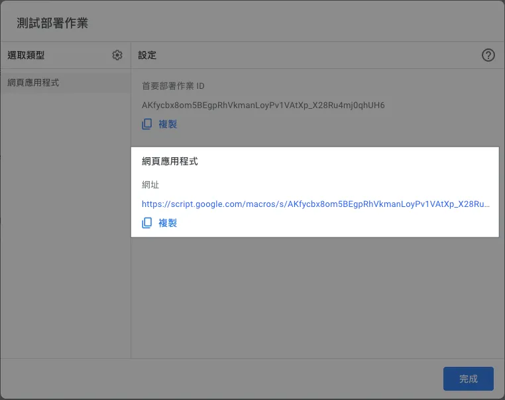The height and width of the screenshot is (400, 505).
Task: Select 網頁應用程式 in the left type list
Action: 34,83
